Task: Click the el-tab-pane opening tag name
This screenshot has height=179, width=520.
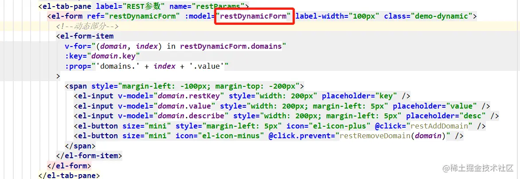Action: click(x=67, y=6)
